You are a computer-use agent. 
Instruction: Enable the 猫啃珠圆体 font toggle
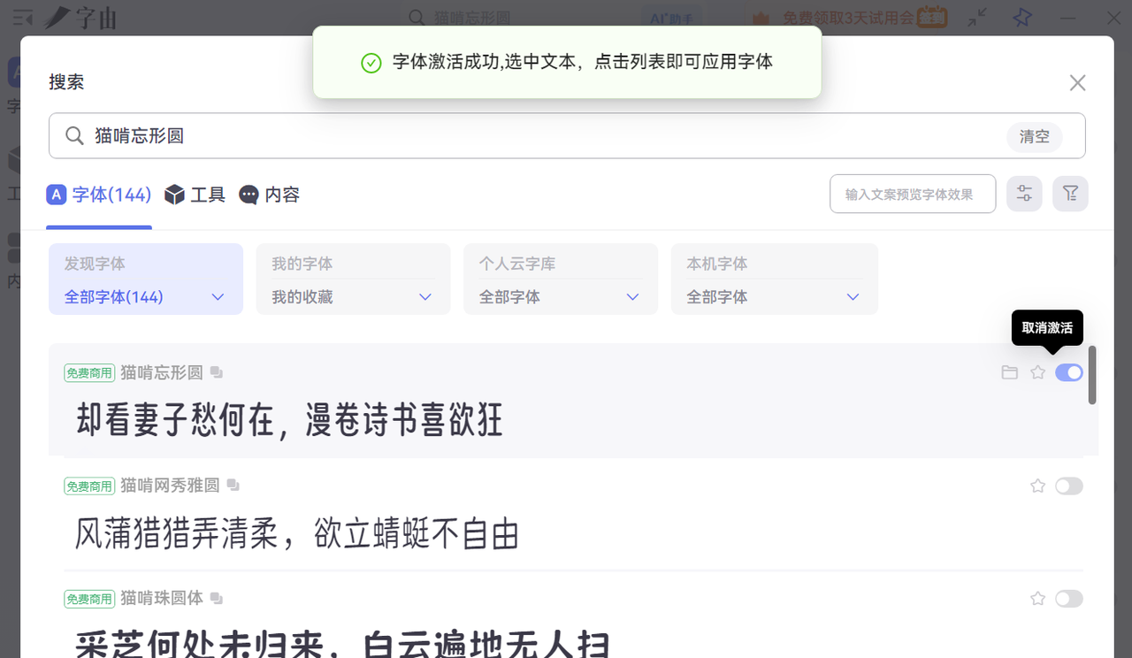(x=1069, y=599)
